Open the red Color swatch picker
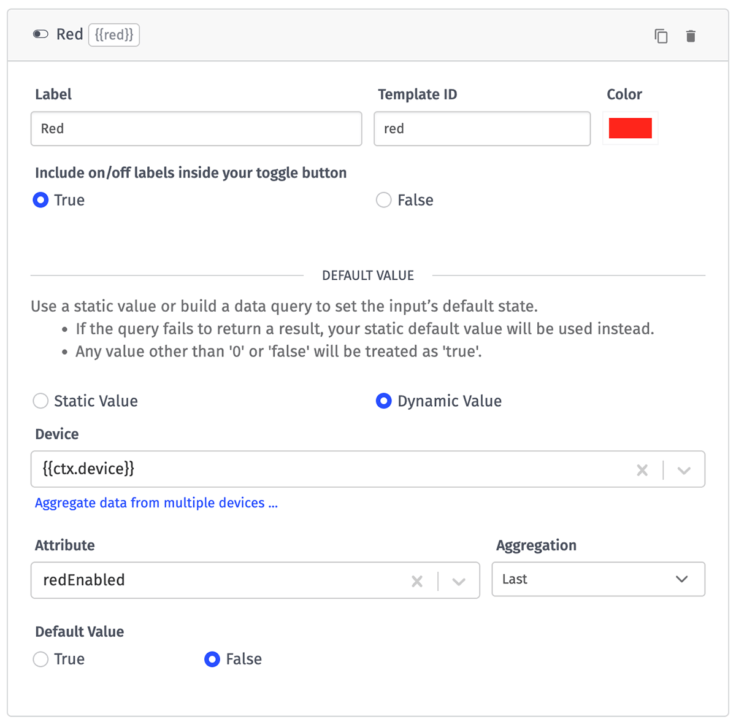736x727 pixels. tap(630, 128)
